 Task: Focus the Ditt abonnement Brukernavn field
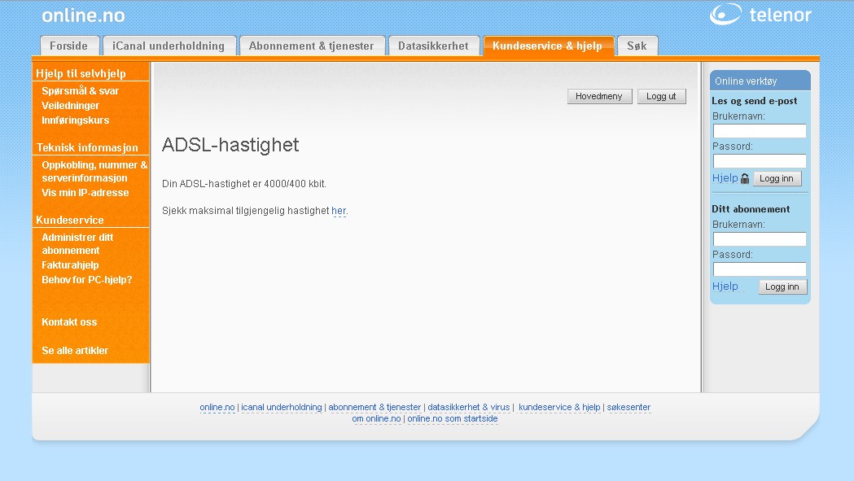(760, 239)
